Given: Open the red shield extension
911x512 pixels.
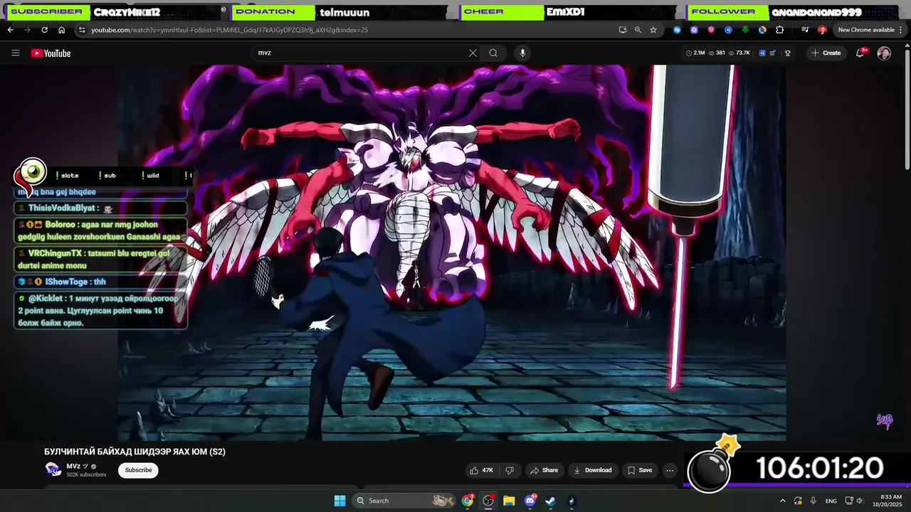Looking at the screenshot, I should (x=711, y=30).
